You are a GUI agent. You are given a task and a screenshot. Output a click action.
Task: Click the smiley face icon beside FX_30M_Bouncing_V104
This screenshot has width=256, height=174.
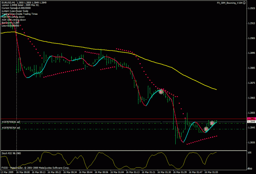(244, 3)
